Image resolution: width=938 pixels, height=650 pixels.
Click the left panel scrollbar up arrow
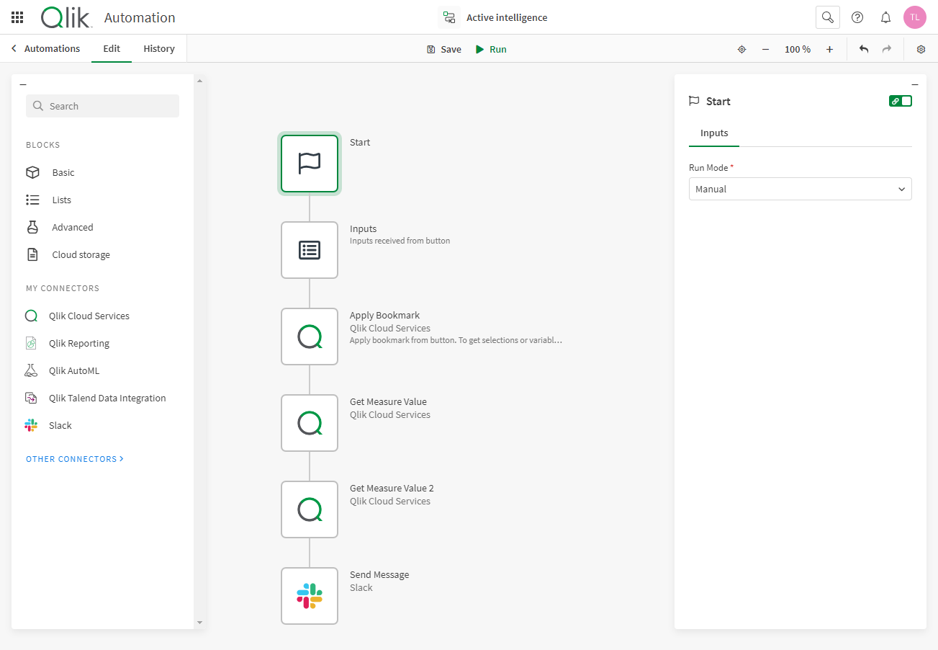pyautogui.click(x=200, y=80)
